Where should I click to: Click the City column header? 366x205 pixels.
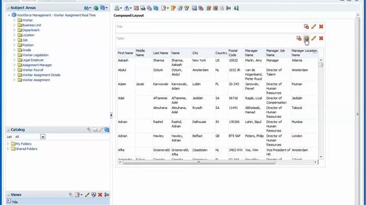coord(195,53)
